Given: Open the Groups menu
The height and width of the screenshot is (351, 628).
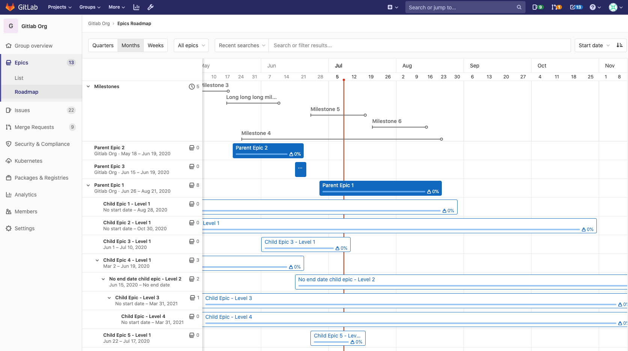Looking at the screenshot, I should [x=89, y=7].
